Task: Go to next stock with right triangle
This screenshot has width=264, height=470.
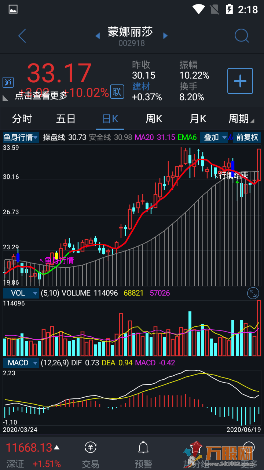Action: click(x=165, y=36)
